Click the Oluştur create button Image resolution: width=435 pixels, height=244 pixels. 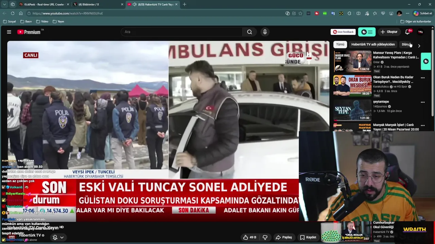point(389,32)
